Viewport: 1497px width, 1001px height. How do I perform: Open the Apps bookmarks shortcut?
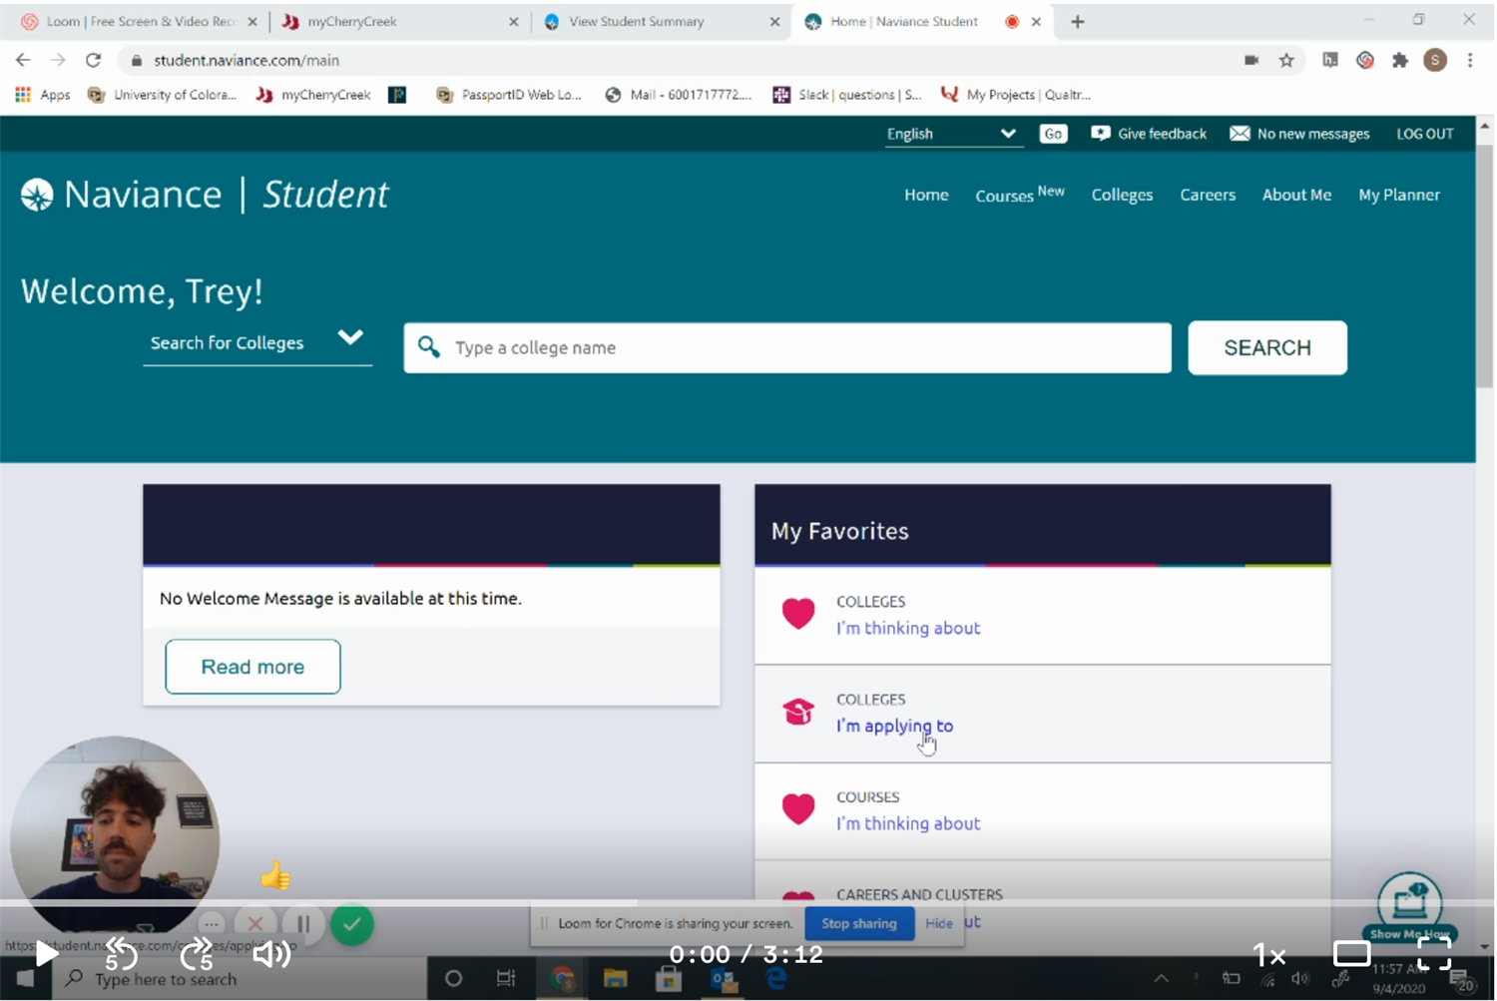(x=43, y=95)
